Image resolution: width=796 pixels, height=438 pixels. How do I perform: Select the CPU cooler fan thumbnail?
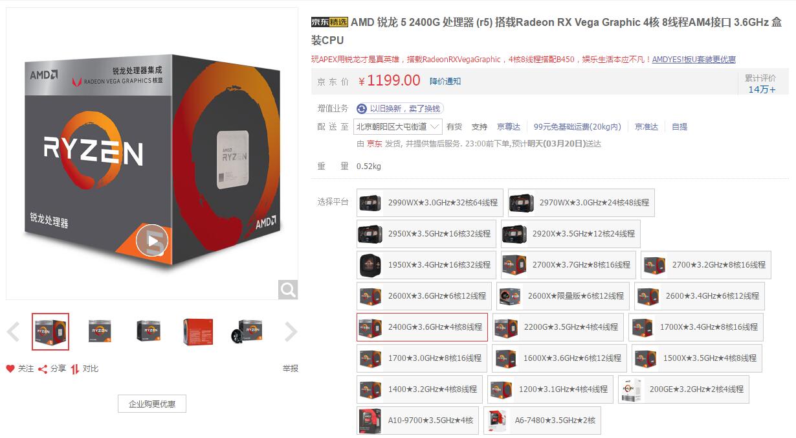247,331
